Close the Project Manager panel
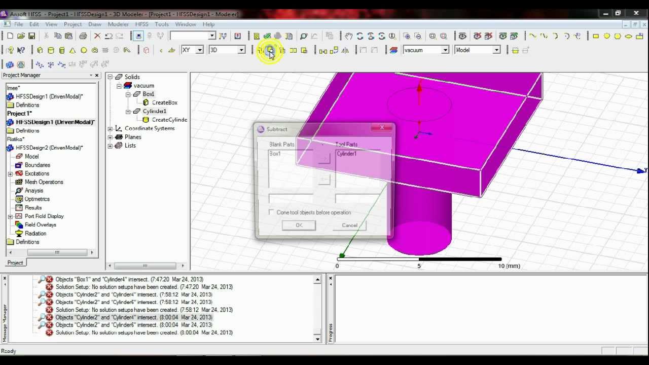The height and width of the screenshot is (365, 649). pyautogui.click(x=97, y=75)
